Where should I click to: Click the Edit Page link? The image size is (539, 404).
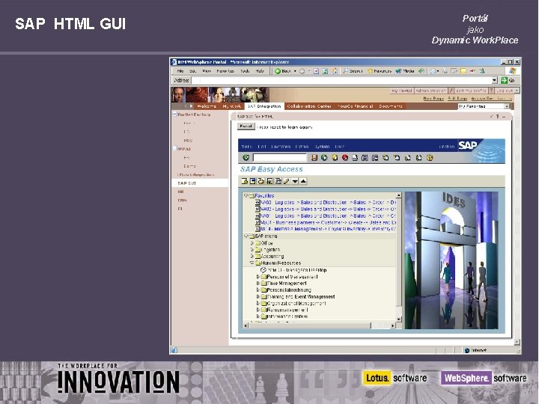coord(457,98)
